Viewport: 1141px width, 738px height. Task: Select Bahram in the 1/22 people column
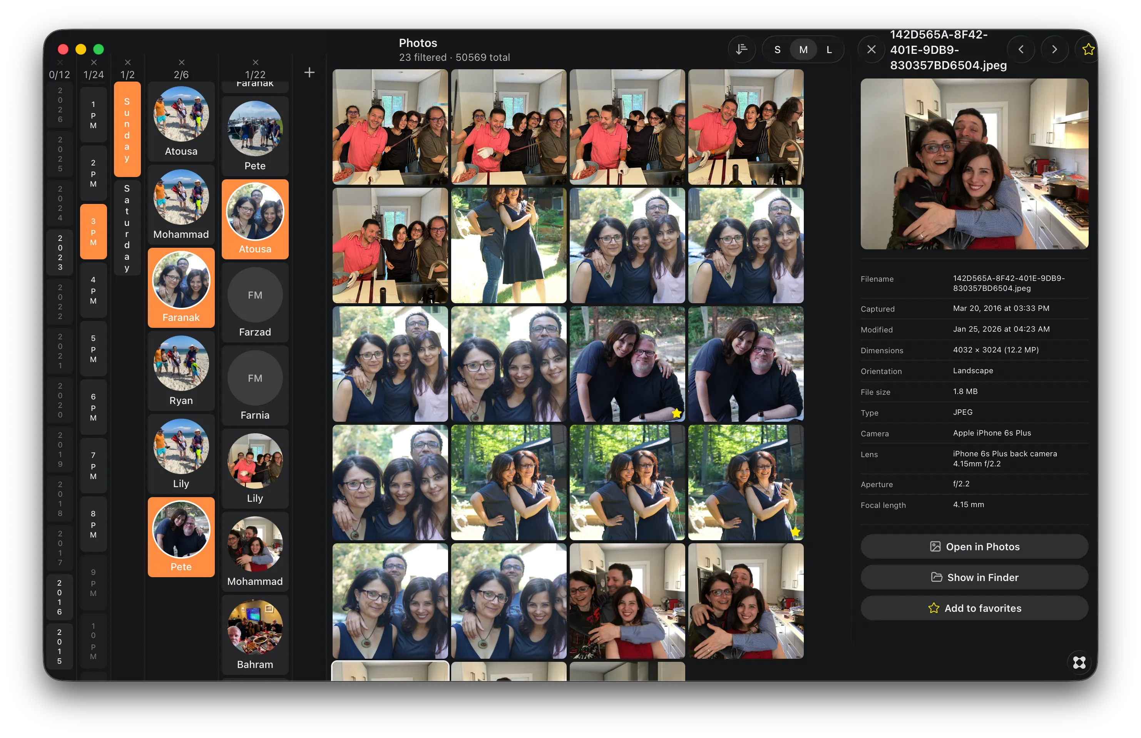(255, 634)
